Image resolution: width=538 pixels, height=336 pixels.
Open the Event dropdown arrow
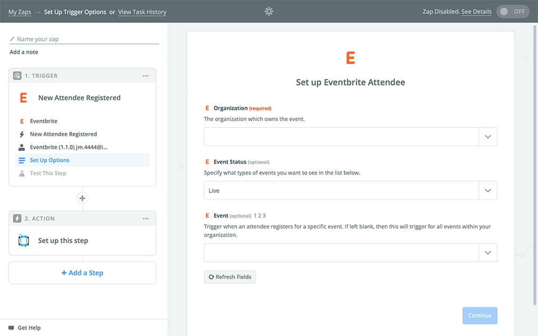click(x=487, y=253)
